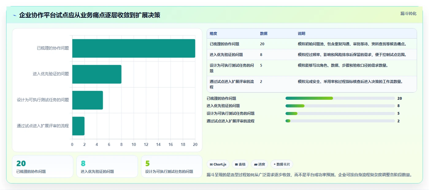The image size is (429, 190).
Task: Click the stat card showing 5
Action: pos(172,166)
